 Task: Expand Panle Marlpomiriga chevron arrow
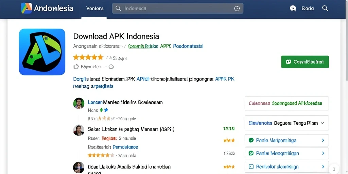[x=323, y=140]
